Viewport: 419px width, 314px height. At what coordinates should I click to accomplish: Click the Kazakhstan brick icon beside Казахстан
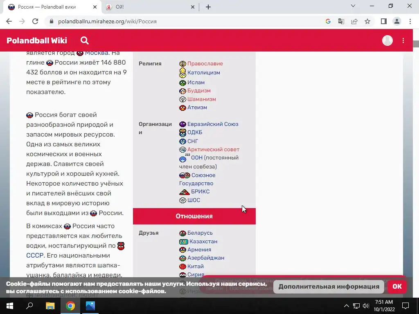tap(184, 242)
